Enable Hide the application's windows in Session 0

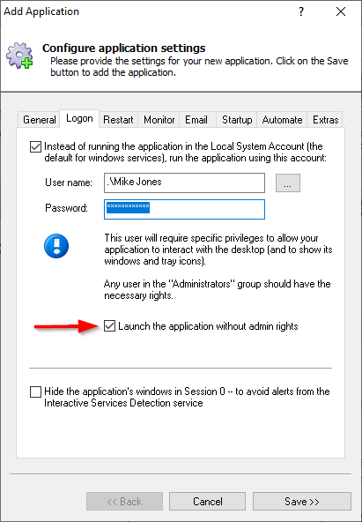(35, 391)
